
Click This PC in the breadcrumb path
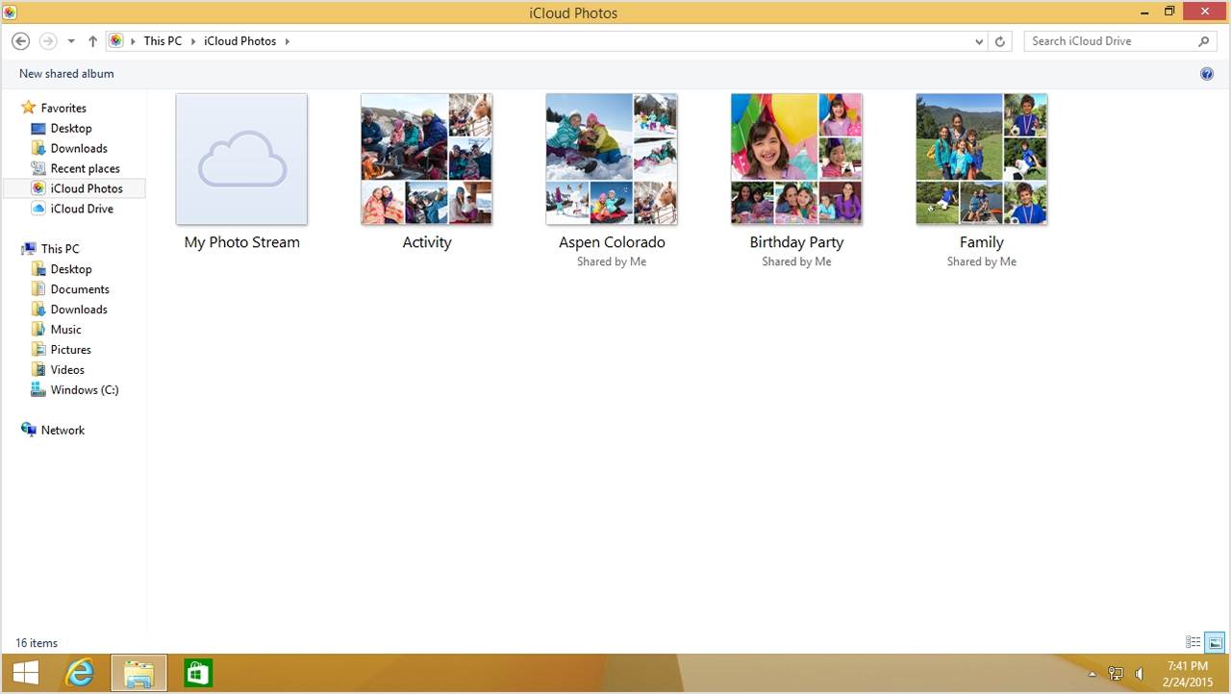[x=163, y=41]
